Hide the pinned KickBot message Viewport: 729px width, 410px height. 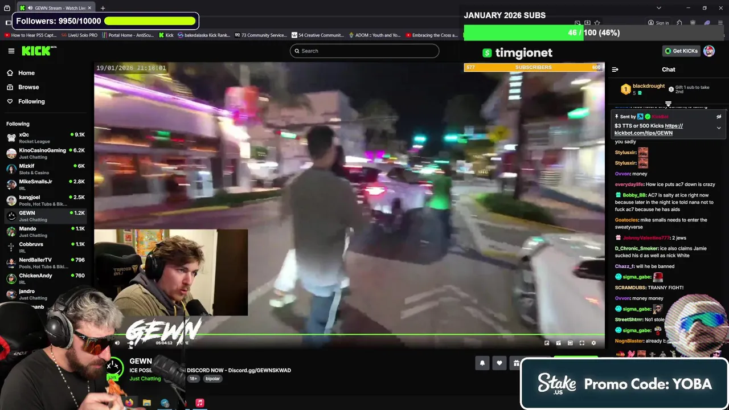(719, 117)
